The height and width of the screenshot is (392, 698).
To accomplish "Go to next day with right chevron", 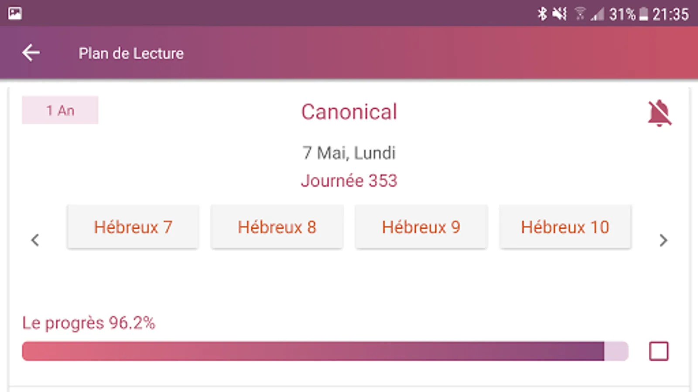I will click(663, 240).
